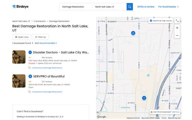192x120 pixels.
Task: Click Write a review link
Action: click(x=146, y=7)
